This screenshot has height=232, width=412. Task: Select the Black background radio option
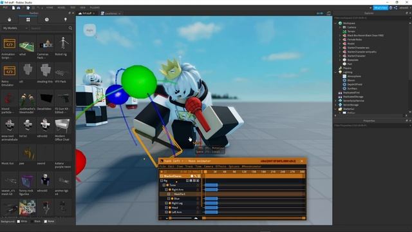pyautogui.click(x=32, y=222)
